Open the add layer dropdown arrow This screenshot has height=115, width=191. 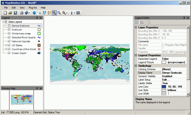coord(29,13)
